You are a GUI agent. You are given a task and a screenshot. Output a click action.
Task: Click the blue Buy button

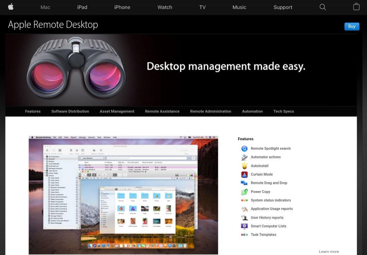(352, 27)
